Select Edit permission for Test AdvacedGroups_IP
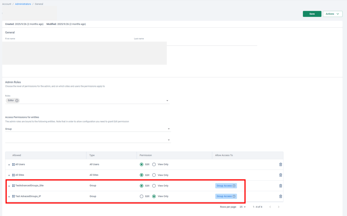Screen dimensions: 347x216 pos(142,196)
